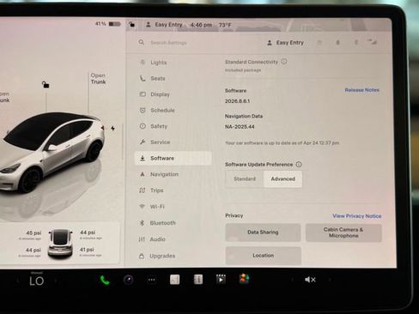This screenshot has height=314, width=419.
Task: Tap the Included package text
Action: point(243,70)
